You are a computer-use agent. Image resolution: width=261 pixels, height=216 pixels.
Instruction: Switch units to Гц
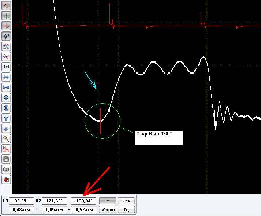point(126,210)
